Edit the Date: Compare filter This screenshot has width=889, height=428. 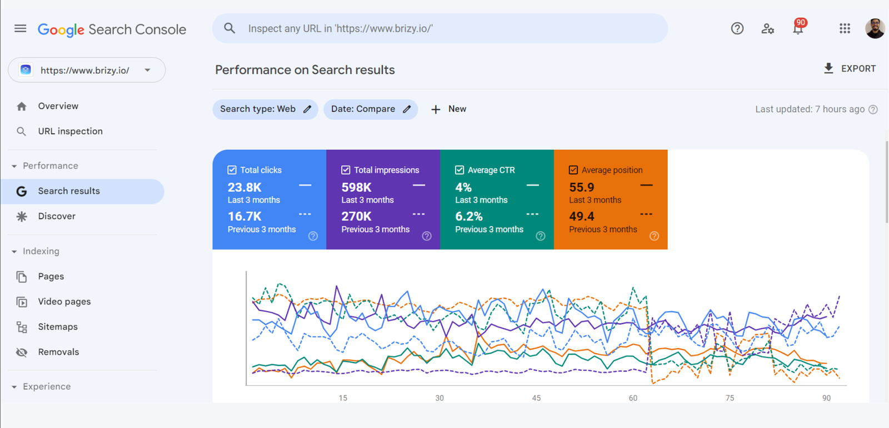[x=371, y=109]
